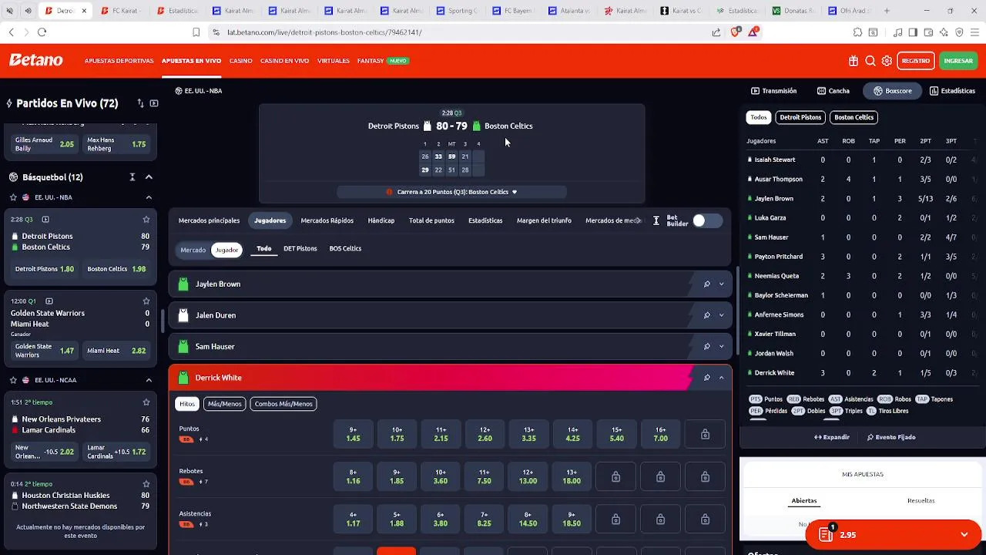Star the EE. UU. - NBA league
This screenshot has width=986, height=555.
click(13, 197)
